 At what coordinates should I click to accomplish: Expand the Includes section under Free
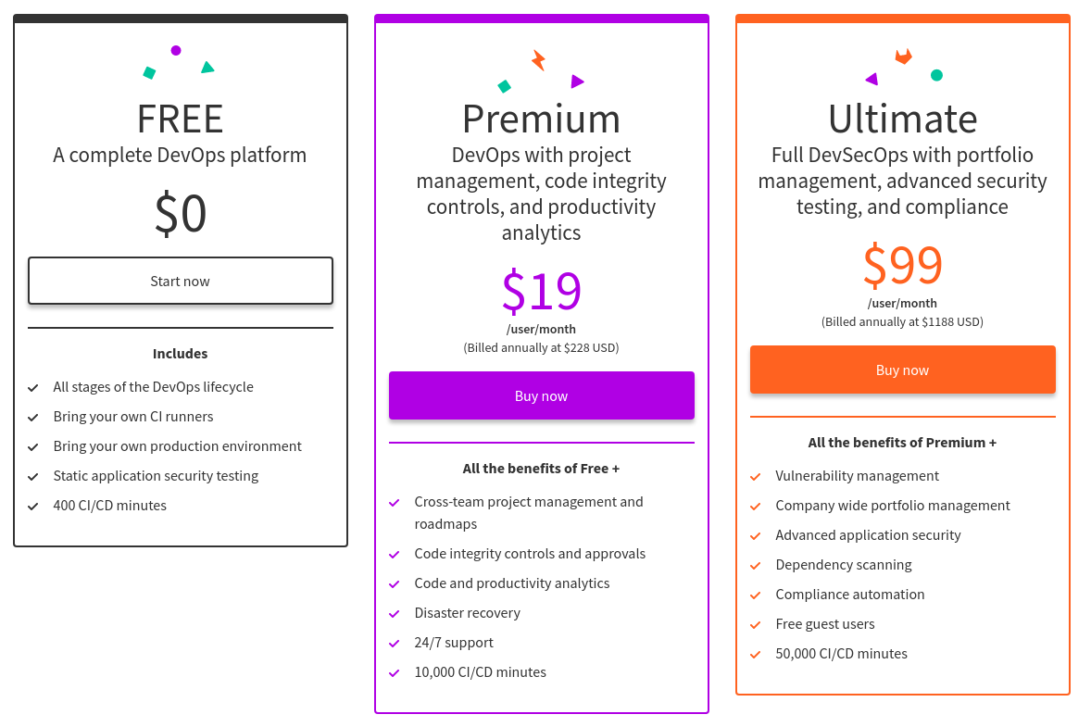pos(180,353)
